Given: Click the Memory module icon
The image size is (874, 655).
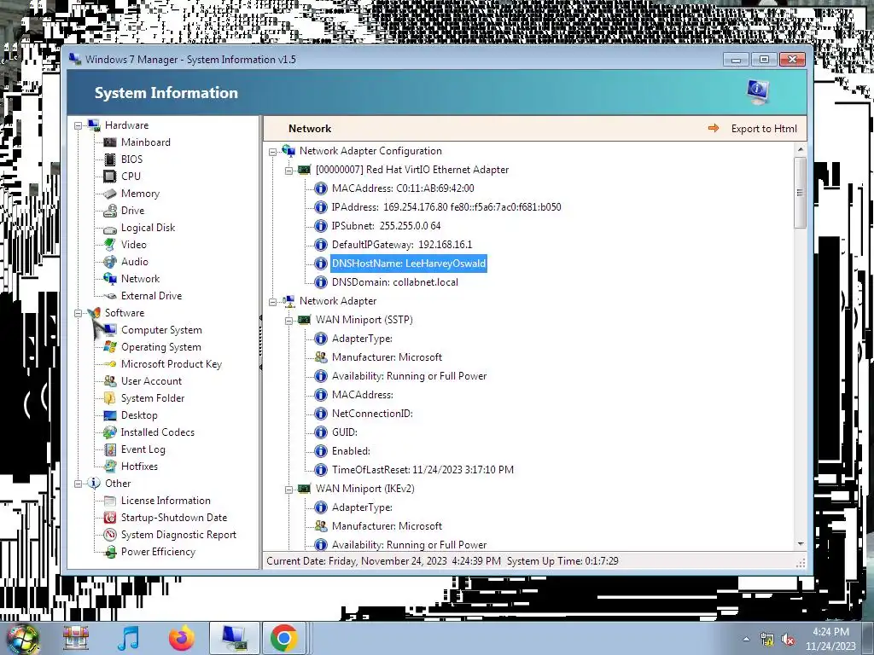Looking at the screenshot, I should coord(110,194).
